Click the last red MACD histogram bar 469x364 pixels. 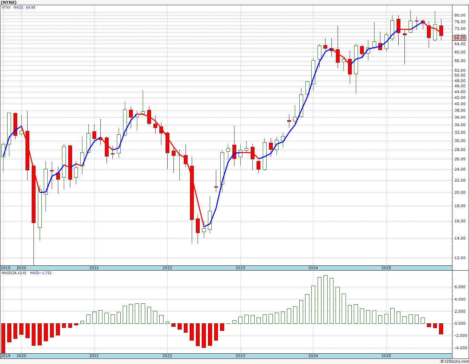pos(441,329)
